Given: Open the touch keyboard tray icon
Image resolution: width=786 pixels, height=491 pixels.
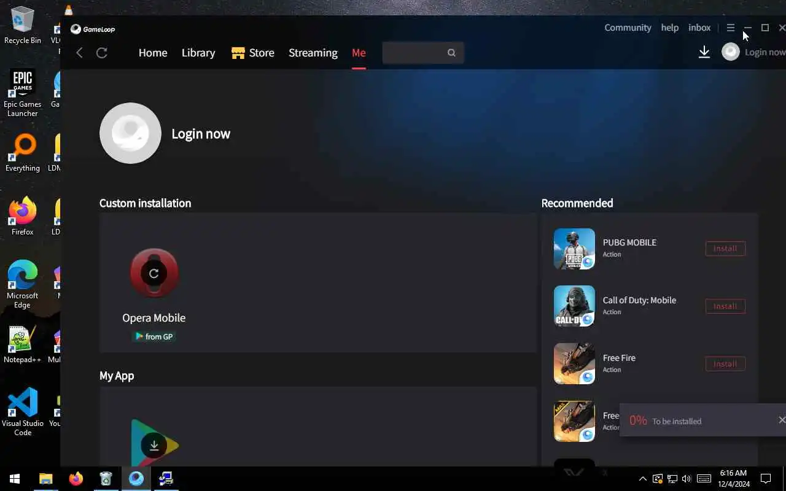Looking at the screenshot, I should point(704,479).
